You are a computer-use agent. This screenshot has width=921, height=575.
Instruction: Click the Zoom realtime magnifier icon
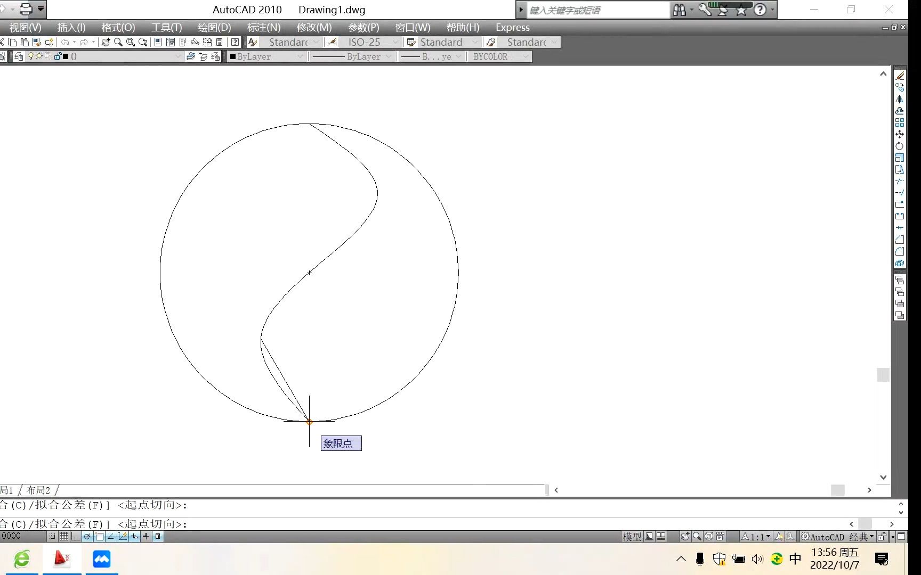[x=118, y=42]
